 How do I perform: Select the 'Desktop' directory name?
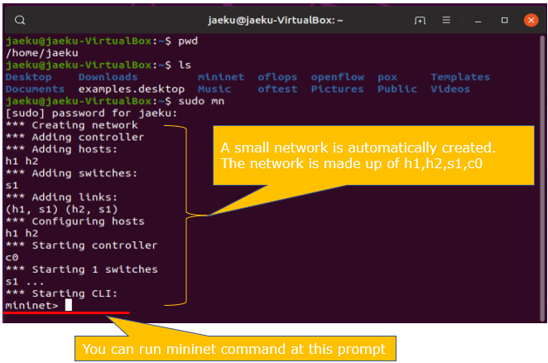coord(29,77)
